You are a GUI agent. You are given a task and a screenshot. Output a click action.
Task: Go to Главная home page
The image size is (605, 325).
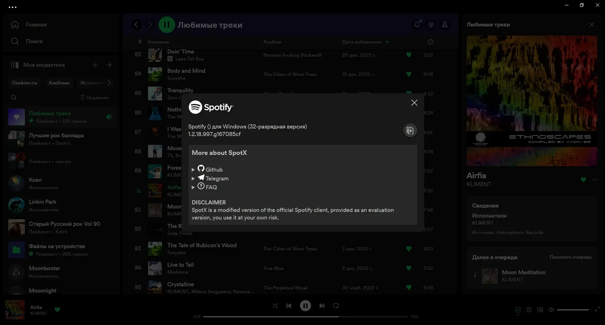29,25
